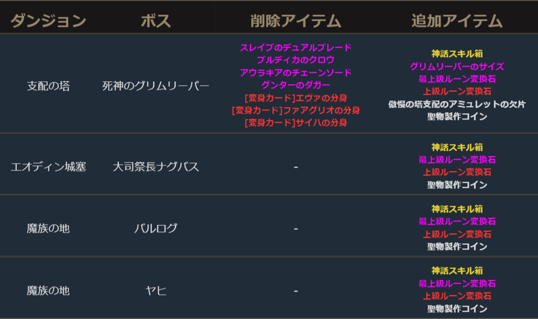Viewport: 538px width, 319px height.
Task: Select エオディン城塞 dungeon cell
Action: click(x=48, y=167)
